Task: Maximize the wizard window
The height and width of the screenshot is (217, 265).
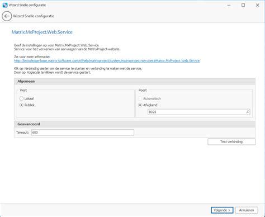Action: coord(243,5)
